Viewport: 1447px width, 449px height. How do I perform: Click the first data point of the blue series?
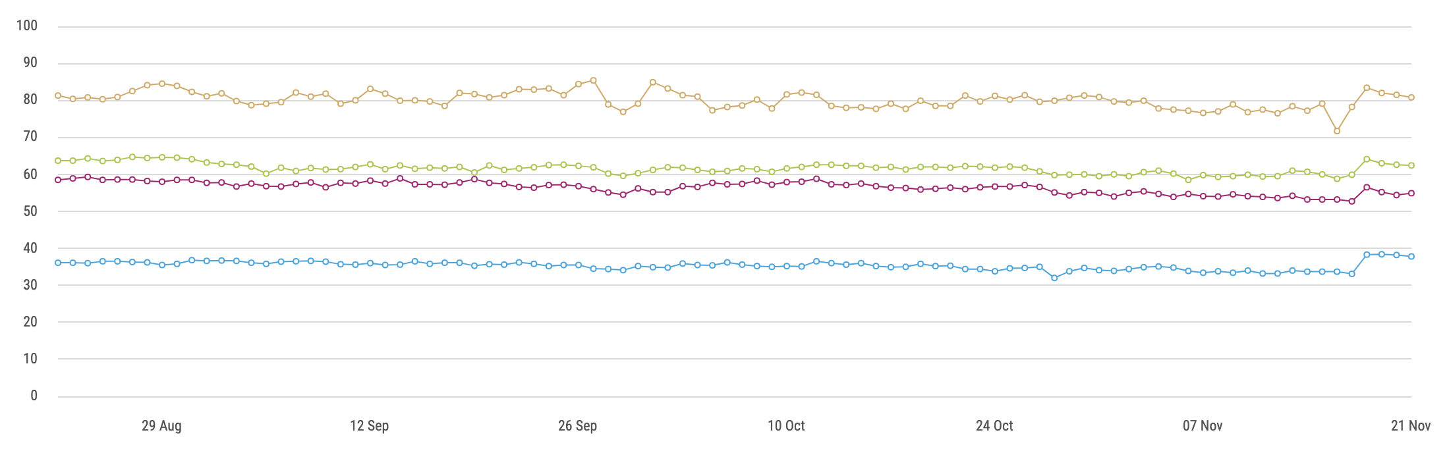[x=58, y=263]
